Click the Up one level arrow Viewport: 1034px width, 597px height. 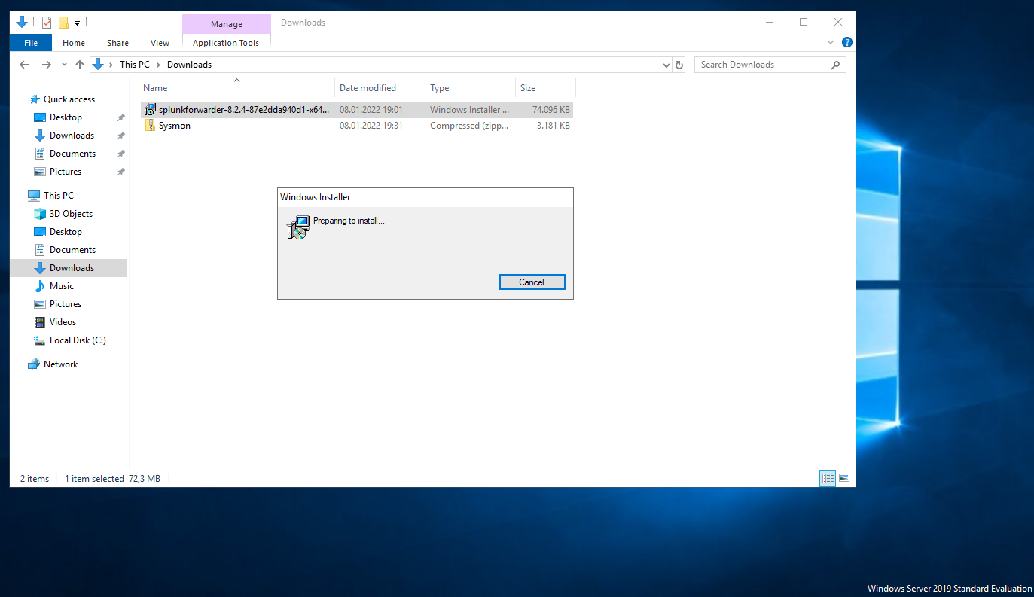point(80,65)
